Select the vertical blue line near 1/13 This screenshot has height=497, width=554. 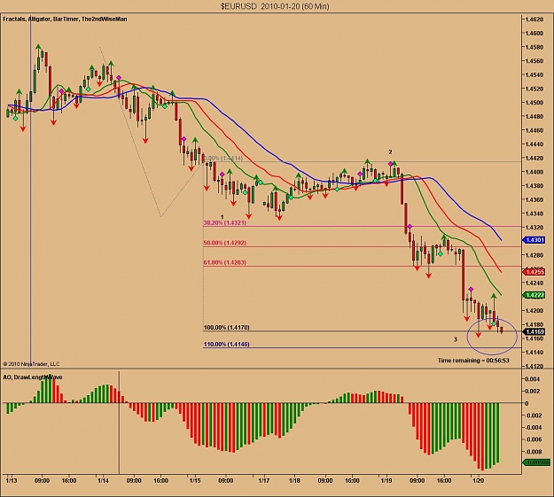(x=31, y=190)
